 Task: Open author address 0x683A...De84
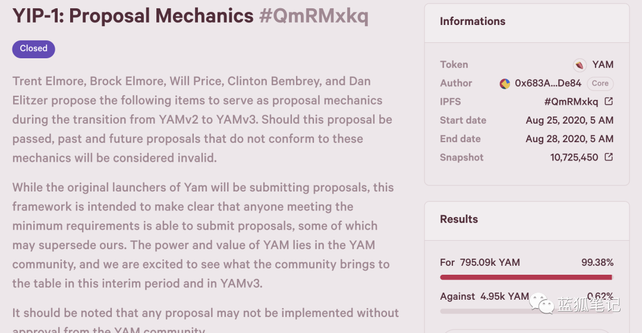[x=548, y=83]
